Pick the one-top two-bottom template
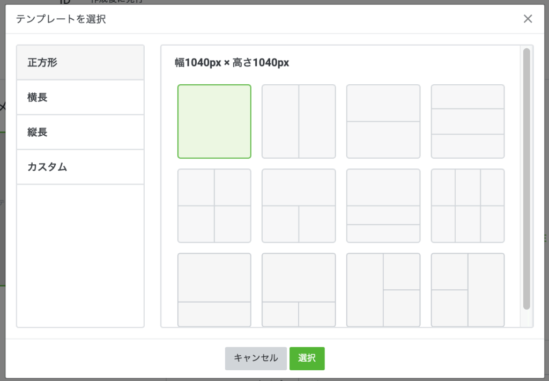The height and width of the screenshot is (381, 549). pyautogui.click(x=299, y=206)
